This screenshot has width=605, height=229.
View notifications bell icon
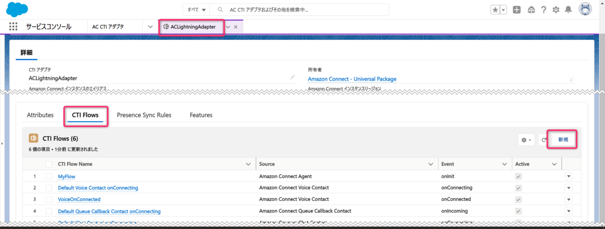[569, 10]
